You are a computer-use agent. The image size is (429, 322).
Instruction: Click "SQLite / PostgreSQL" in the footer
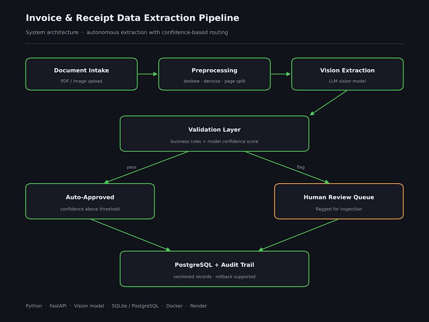point(135,306)
